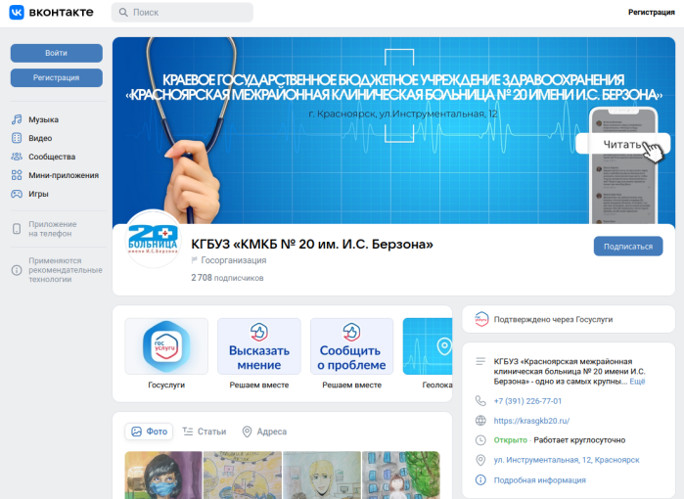Open Сообщества via its people icon
The width and height of the screenshot is (684, 499).
pyautogui.click(x=17, y=157)
